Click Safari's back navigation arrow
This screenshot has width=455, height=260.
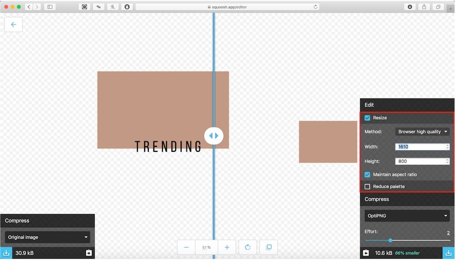(x=29, y=7)
